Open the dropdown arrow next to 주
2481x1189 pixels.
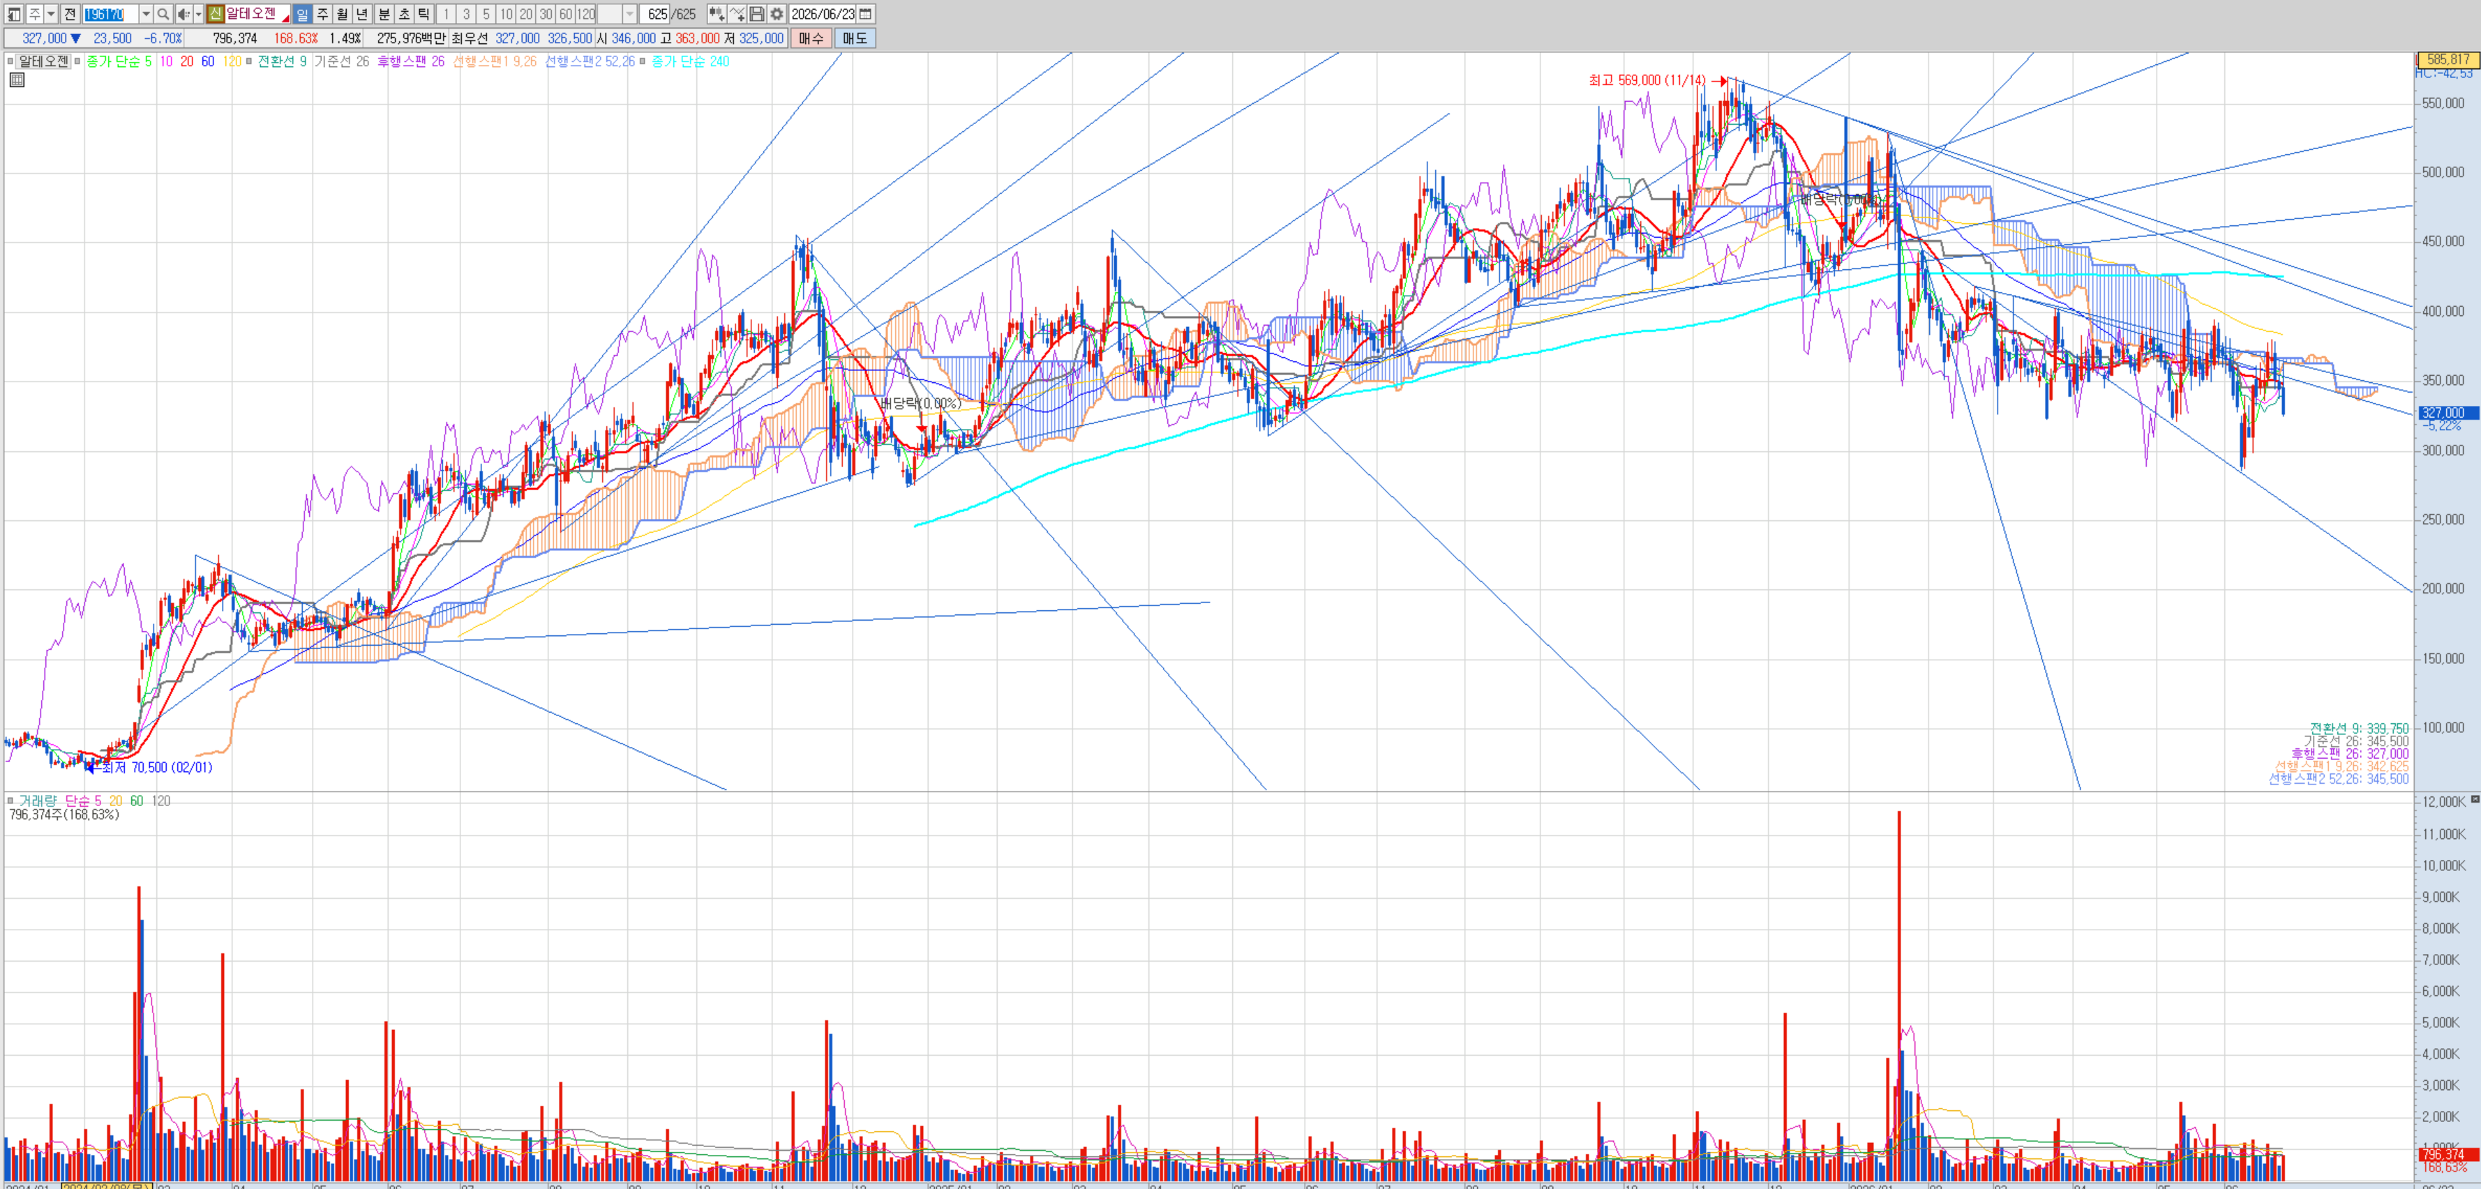point(51,13)
